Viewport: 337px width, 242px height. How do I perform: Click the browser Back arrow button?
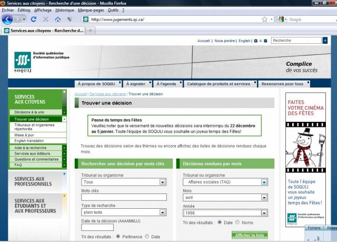(7, 19)
